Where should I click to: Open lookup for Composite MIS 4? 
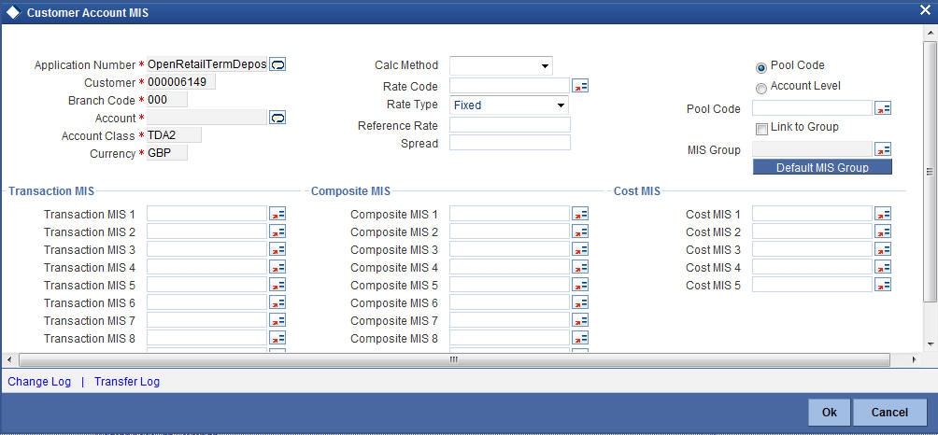(x=580, y=267)
